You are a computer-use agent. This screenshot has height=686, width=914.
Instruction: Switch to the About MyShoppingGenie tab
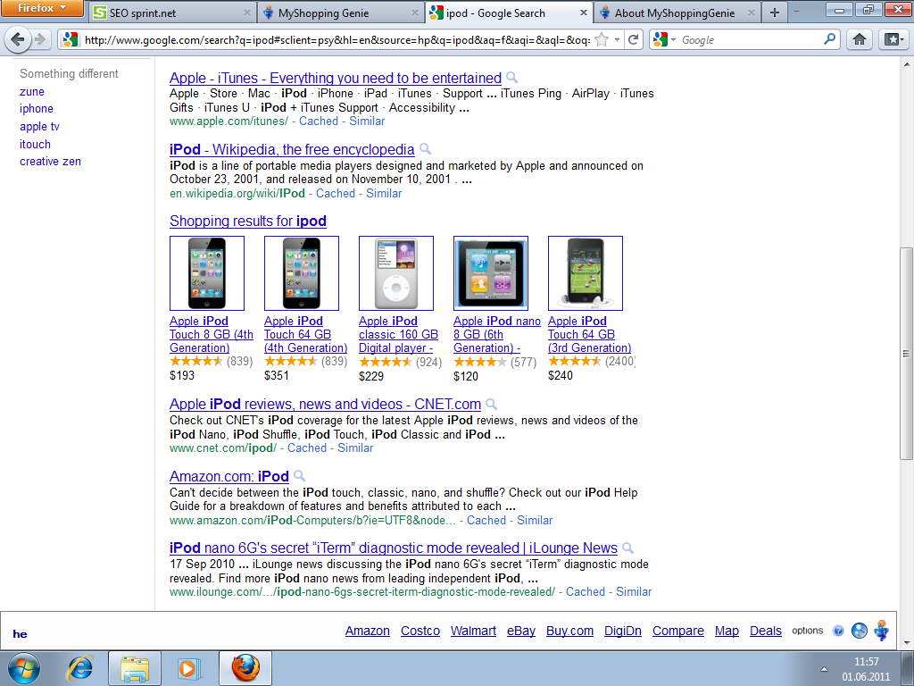pos(677,13)
